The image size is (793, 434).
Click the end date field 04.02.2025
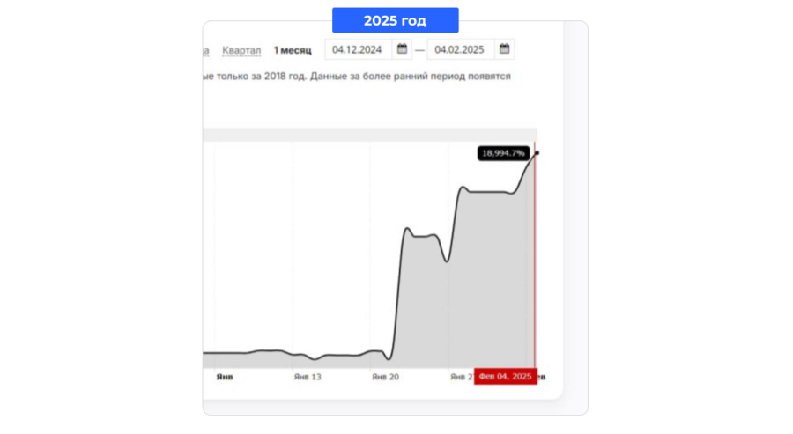pos(460,49)
